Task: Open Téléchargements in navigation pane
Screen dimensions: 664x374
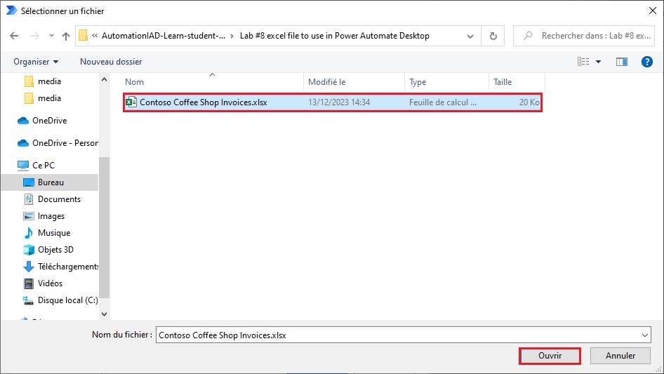Action: click(x=68, y=267)
